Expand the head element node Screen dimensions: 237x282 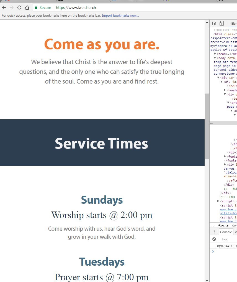(x=215, y=54)
